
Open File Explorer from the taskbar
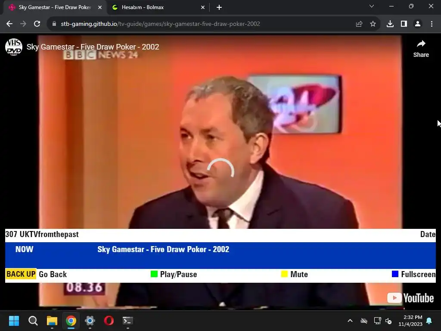[x=52, y=321]
